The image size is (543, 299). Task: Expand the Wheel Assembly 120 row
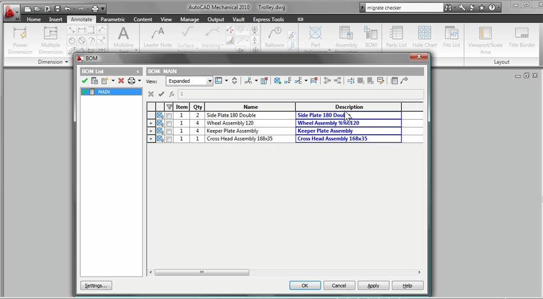pyautogui.click(x=151, y=123)
